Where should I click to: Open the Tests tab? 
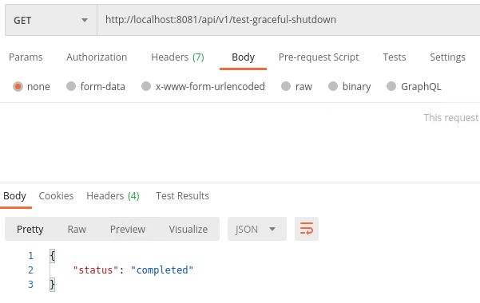click(x=395, y=57)
